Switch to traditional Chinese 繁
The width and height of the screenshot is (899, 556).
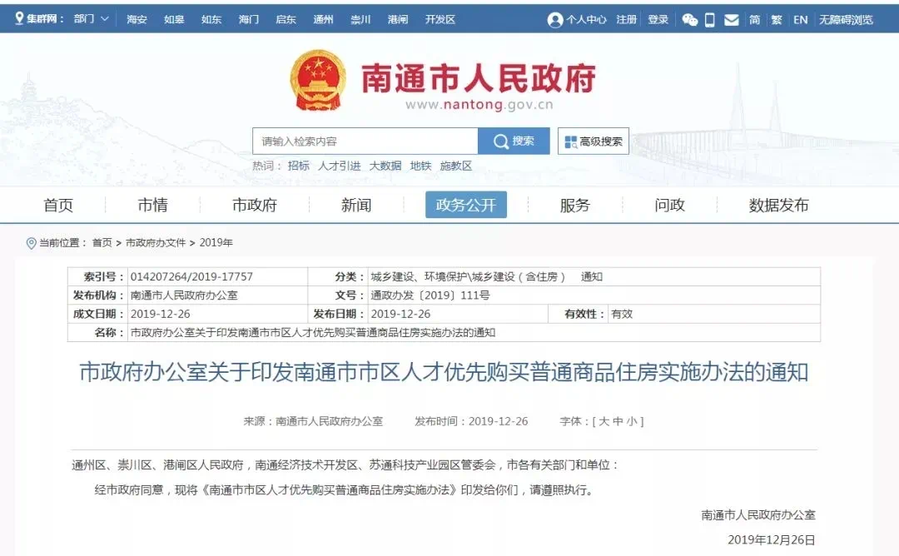(x=777, y=19)
